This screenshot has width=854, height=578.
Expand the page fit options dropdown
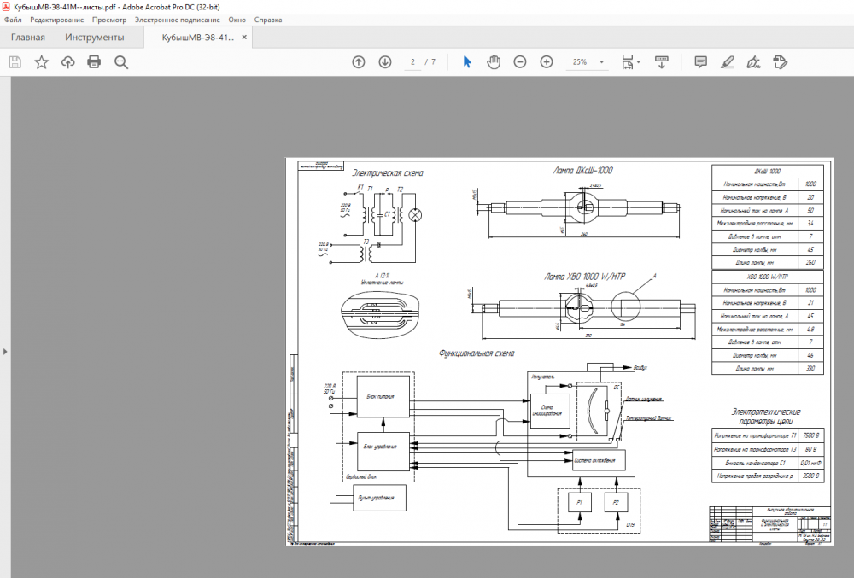point(639,62)
